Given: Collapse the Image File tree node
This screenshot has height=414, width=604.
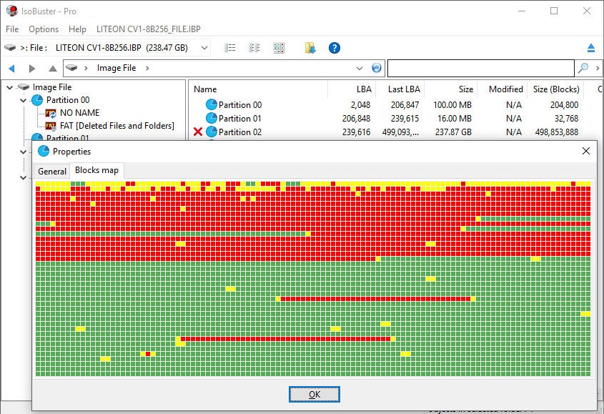Looking at the screenshot, I should click(9, 87).
